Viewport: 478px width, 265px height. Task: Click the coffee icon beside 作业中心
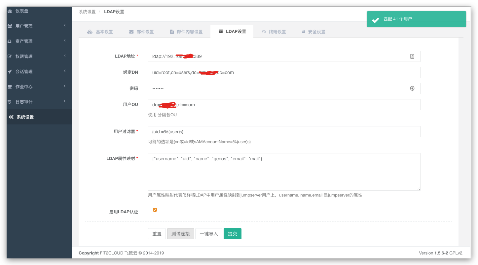[10, 87]
